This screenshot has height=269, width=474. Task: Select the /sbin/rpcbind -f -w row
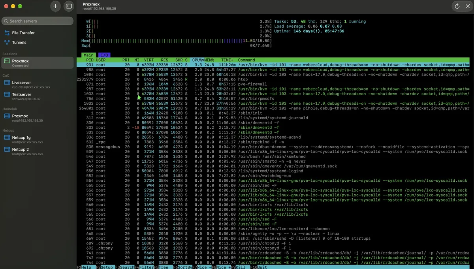(273, 142)
